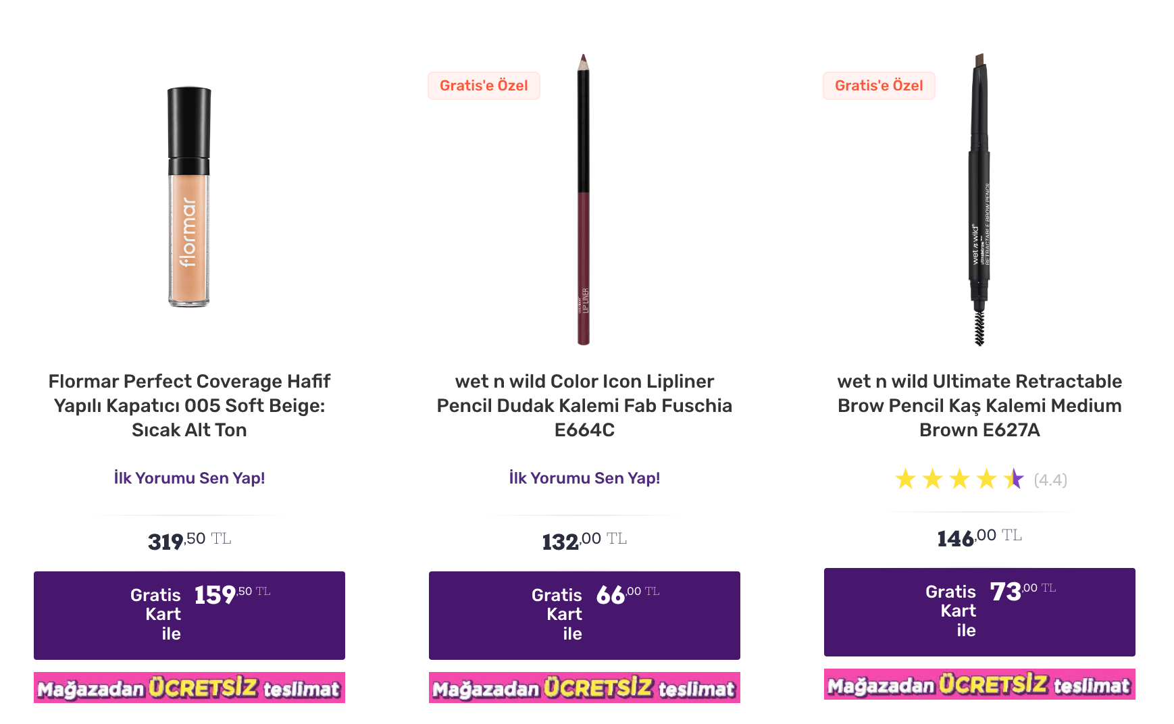
Task: Open Flormar Perfect Coverage product title
Action: point(189,405)
